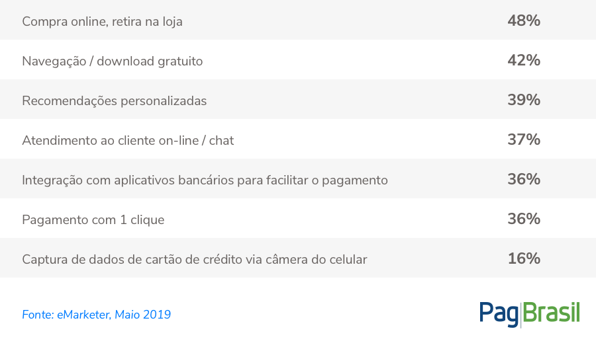
Task: Click the word eMarketer in source
Action: (x=84, y=315)
